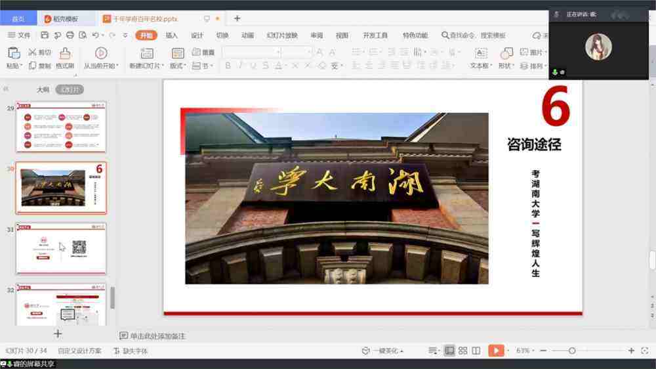
Task: Click the Print icon in quick toolbar
Action: (70, 35)
